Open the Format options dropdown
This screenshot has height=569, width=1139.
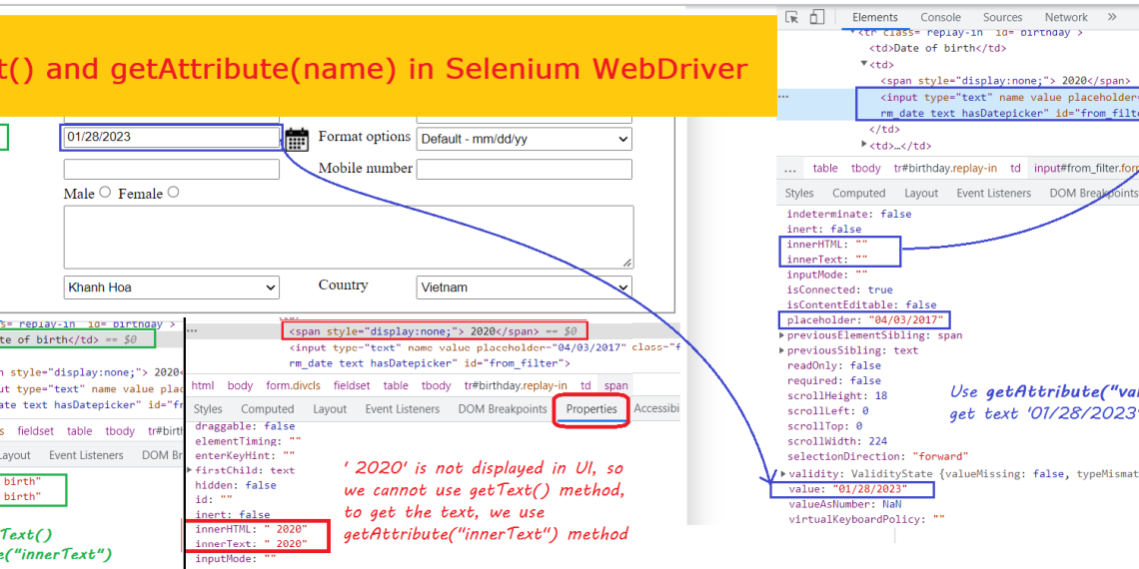(x=524, y=139)
